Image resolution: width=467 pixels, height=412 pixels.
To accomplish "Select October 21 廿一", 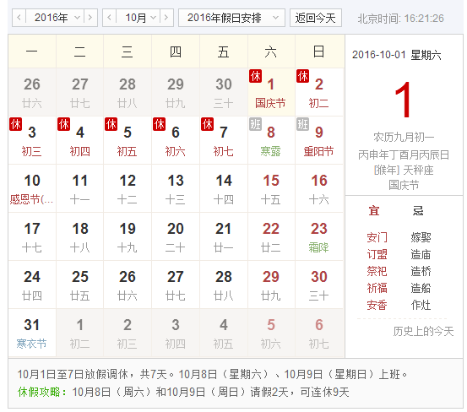I will tap(224, 236).
